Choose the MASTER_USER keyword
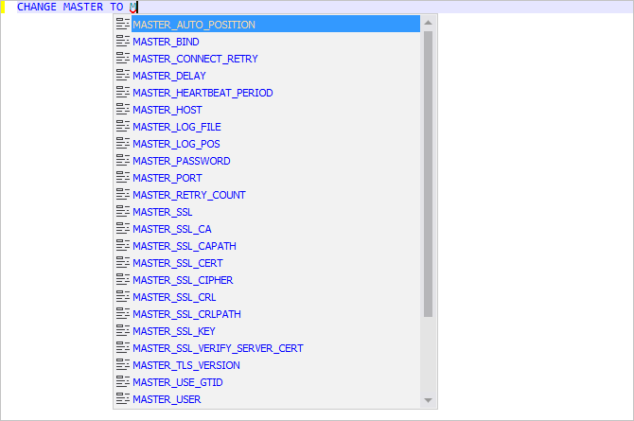 (x=267, y=399)
